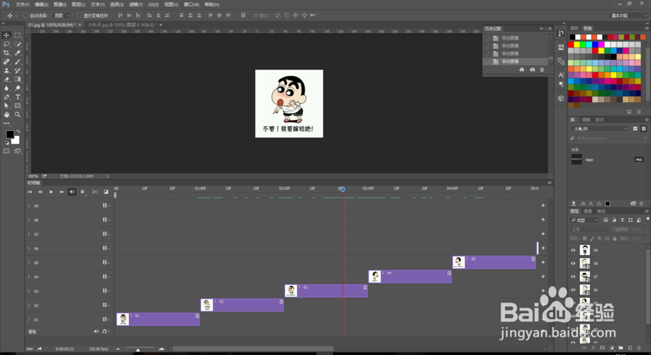The width and height of the screenshot is (651, 355).
Task: Add media to track 06 plus button
Action: click(543, 248)
